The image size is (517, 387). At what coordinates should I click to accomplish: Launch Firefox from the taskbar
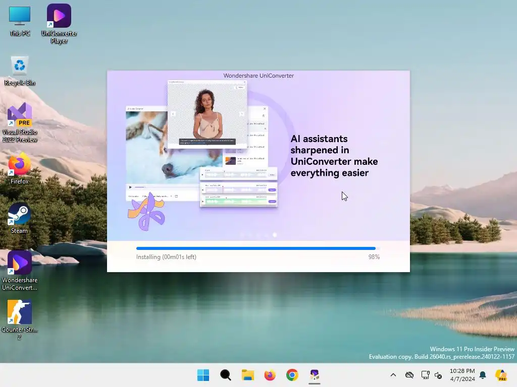coord(270,375)
